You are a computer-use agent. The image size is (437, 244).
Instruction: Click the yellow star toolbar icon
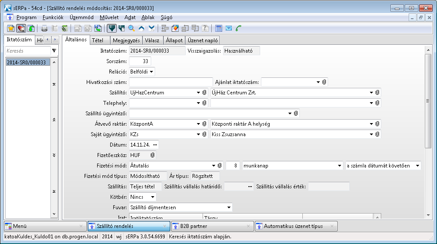(11, 29)
